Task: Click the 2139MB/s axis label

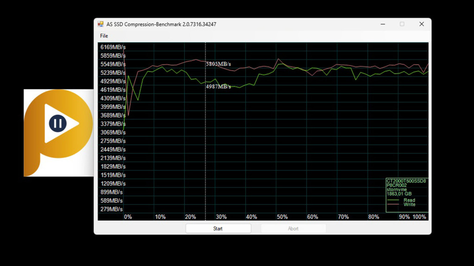Action: (x=113, y=158)
